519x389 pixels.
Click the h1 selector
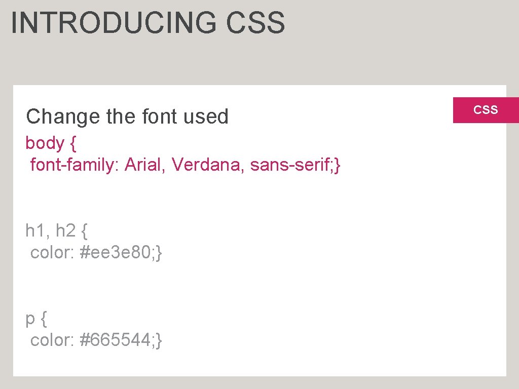click(x=37, y=231)
